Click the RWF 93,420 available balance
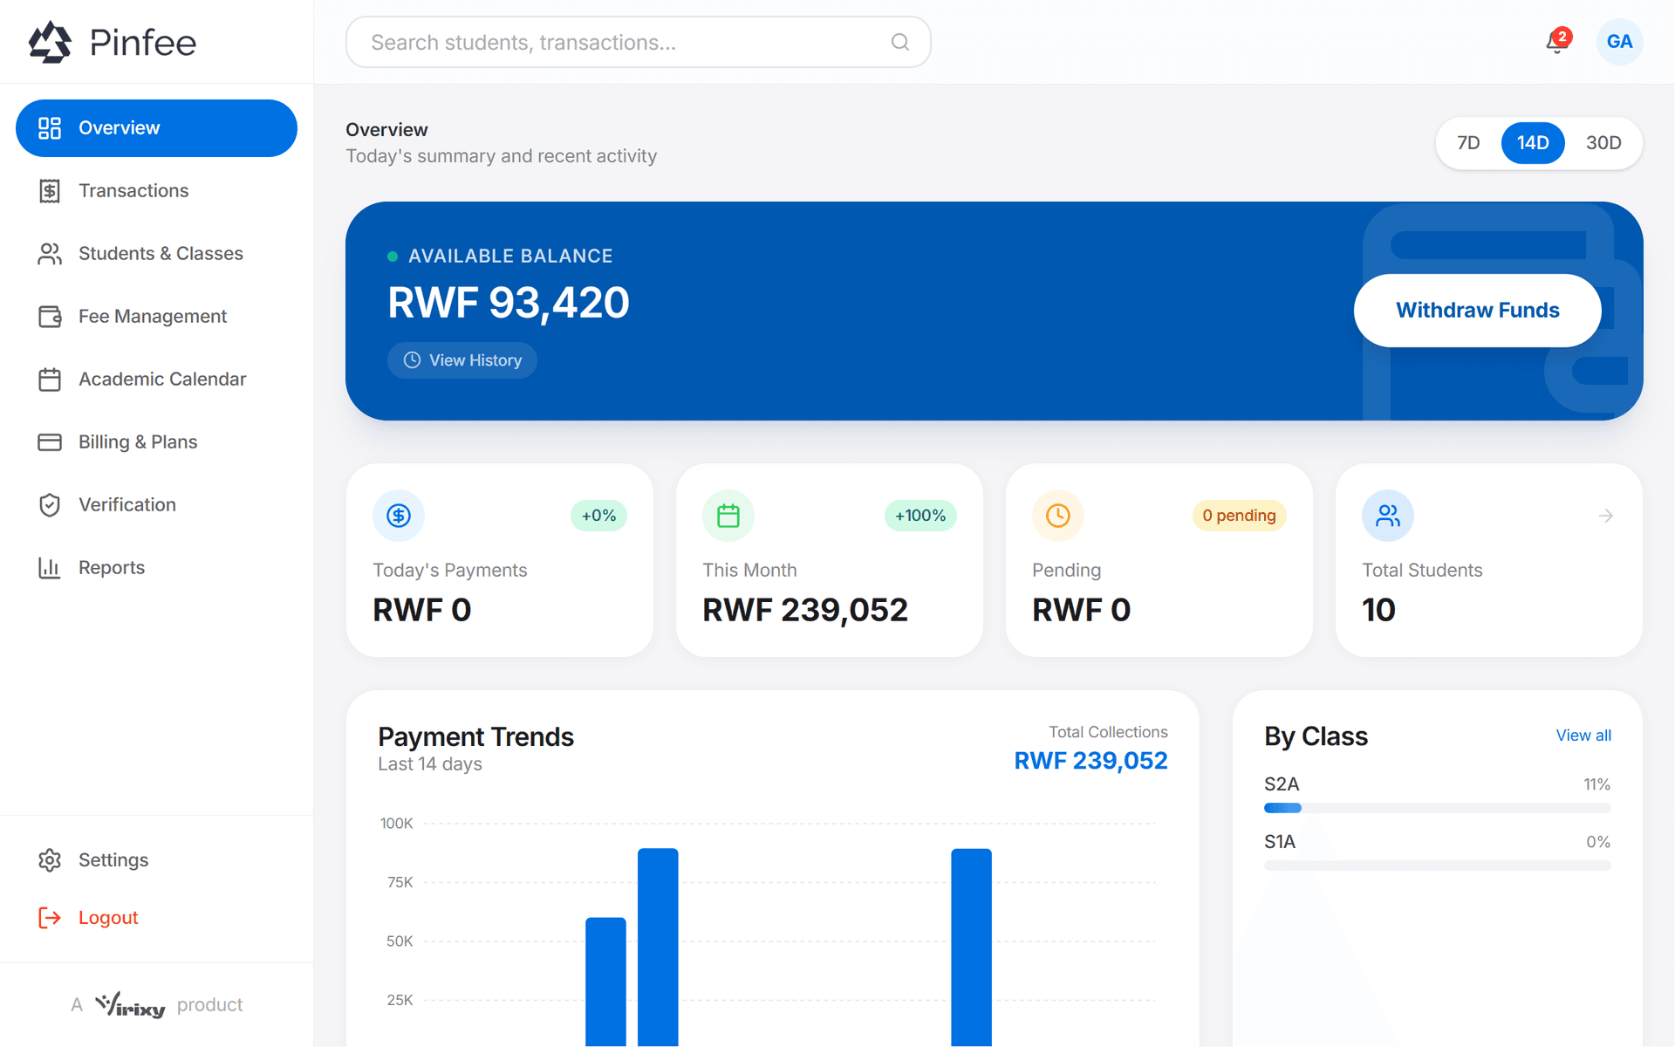This screenshot has width=1675, height=1047. coord(509,303)
